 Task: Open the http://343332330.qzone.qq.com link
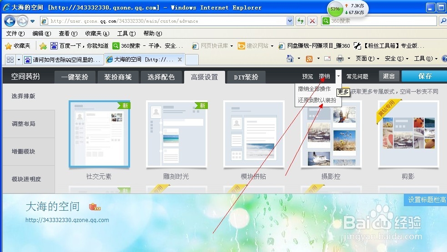67,220
